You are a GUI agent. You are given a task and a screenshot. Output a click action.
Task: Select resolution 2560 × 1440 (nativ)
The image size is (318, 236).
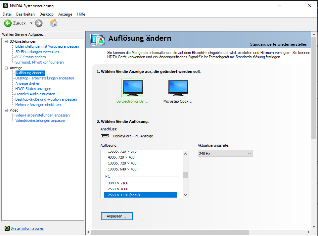(x=140, y=195)
